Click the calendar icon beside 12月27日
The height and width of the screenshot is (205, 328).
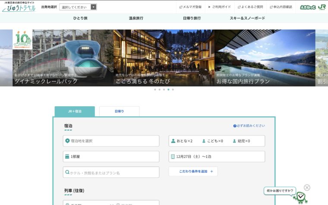[x=173, y=156]
